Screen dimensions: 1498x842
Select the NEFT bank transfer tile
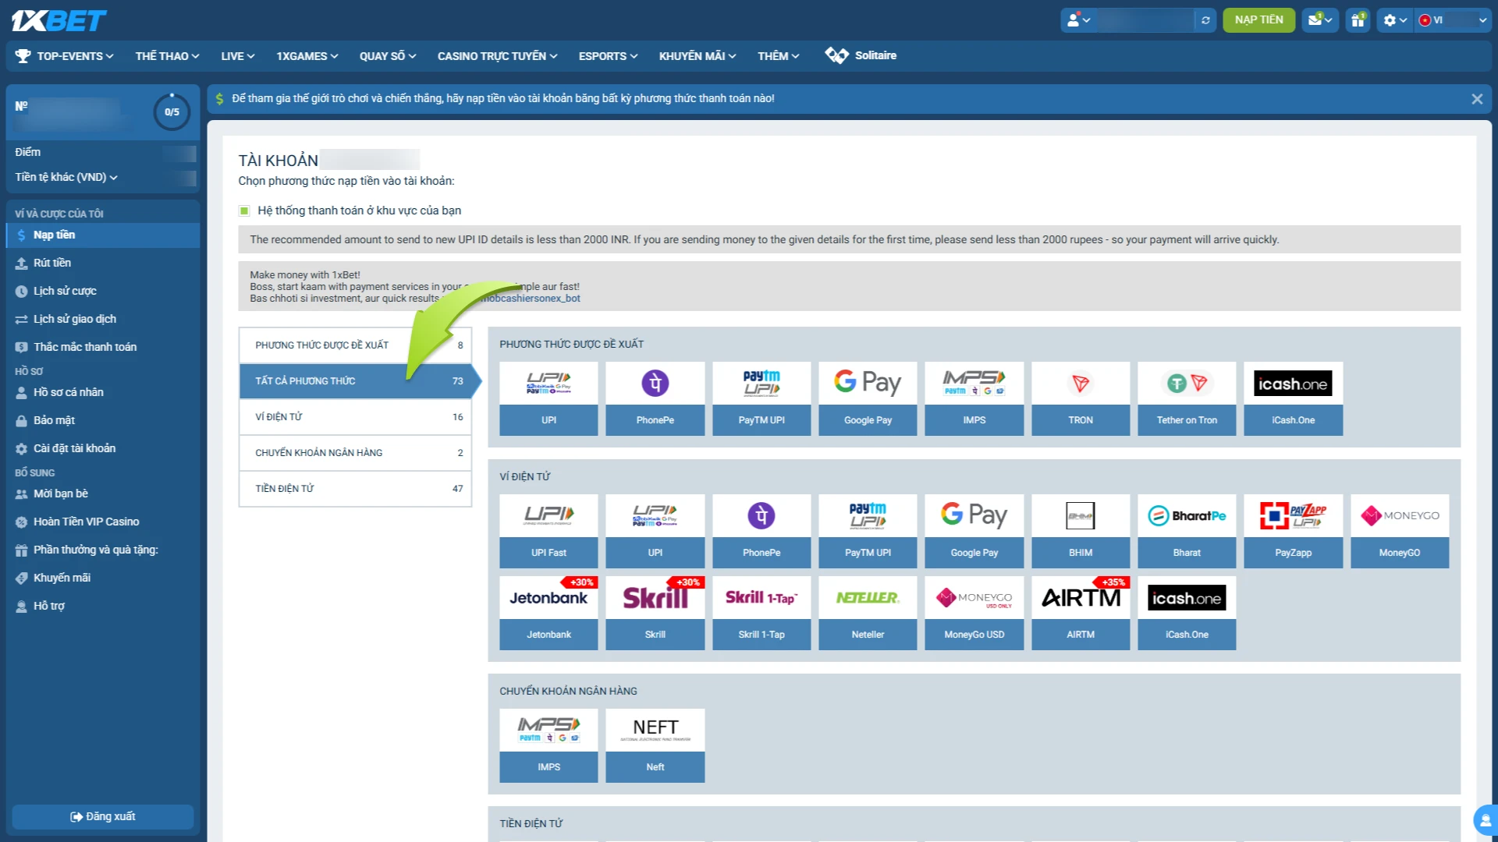655,745
